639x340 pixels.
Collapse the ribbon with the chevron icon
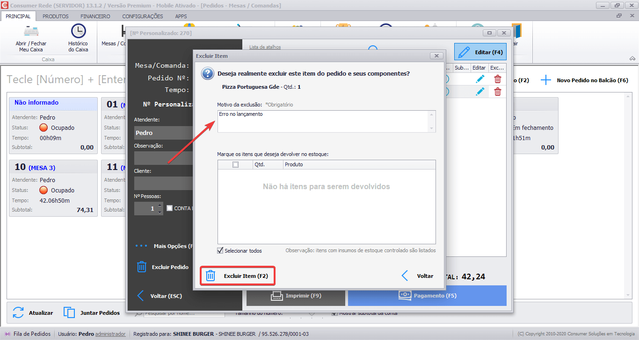pyautogui.click(x=632, y=58)
